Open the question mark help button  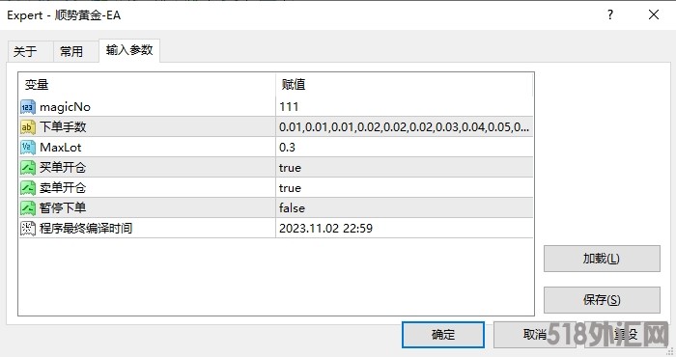point(610,15)
